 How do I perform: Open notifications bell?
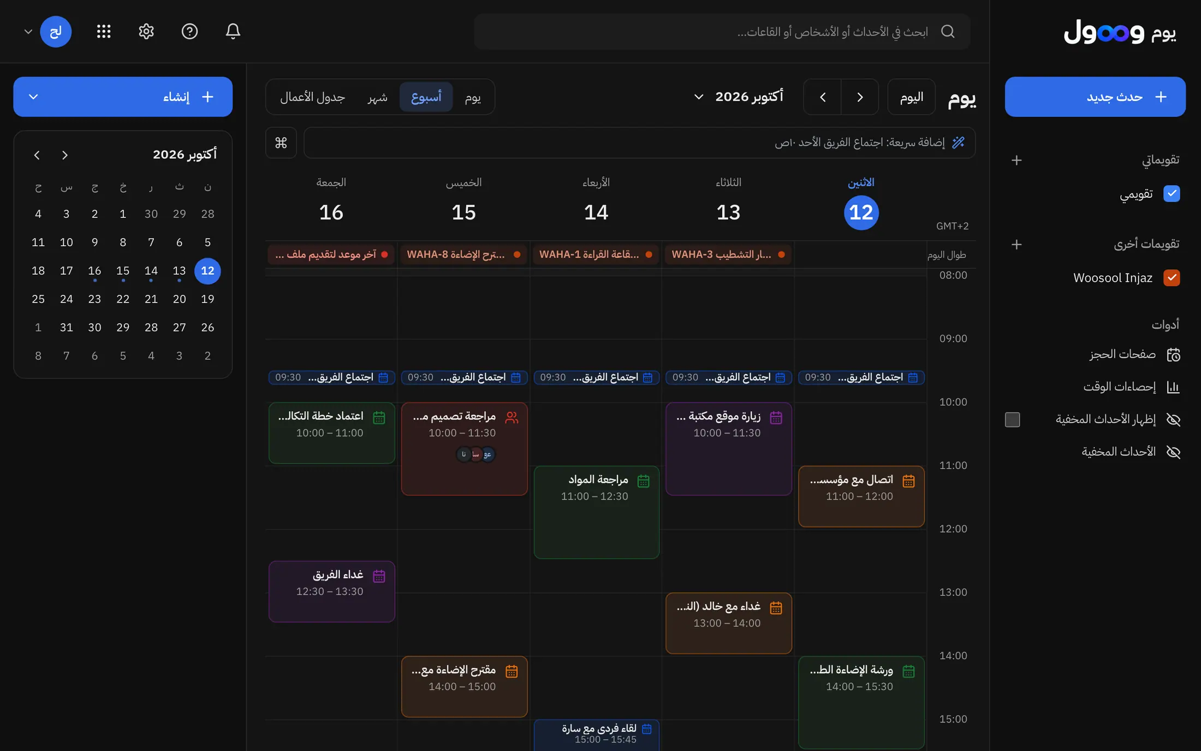coord(233,31)
